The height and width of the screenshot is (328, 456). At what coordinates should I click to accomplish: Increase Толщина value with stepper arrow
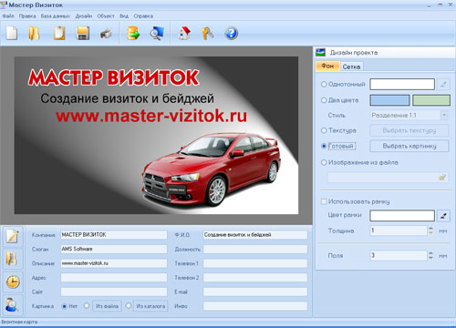[430, 229]
